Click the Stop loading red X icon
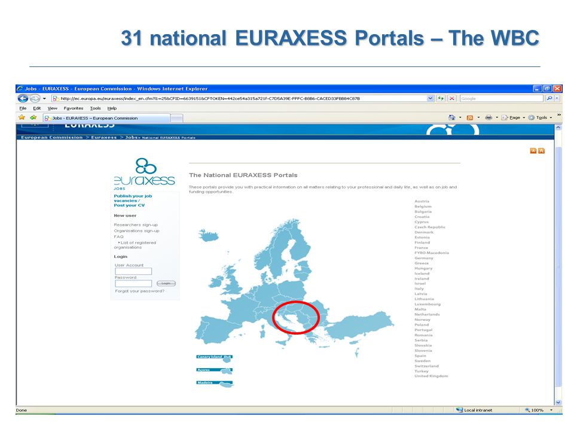 (452, 98)
